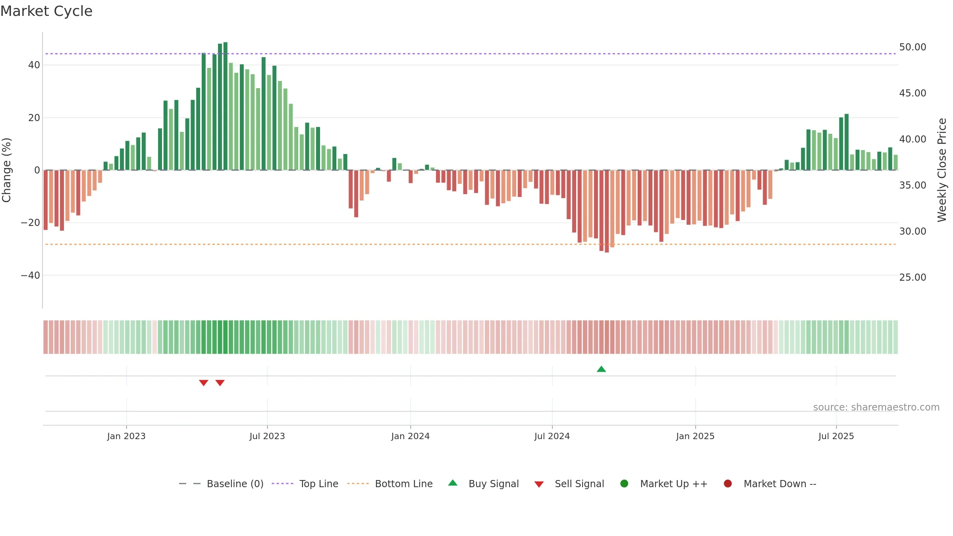Click the Jan 2023 x-axis label
953x536 pixels.
coord(126,436)
